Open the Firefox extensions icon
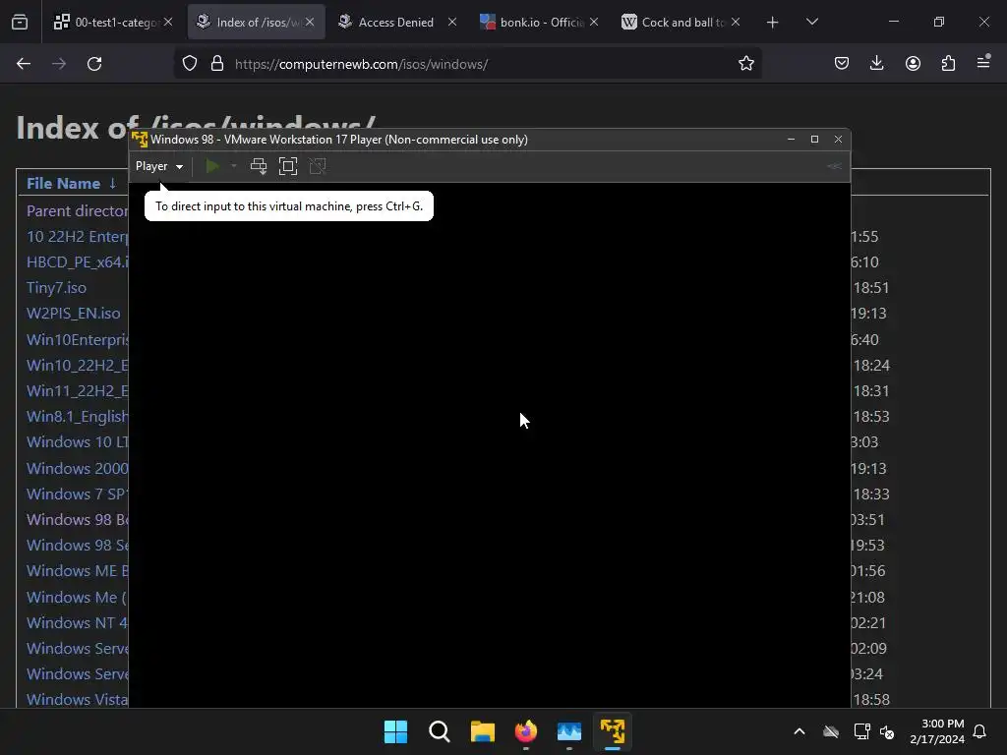The height and width of the screenshot is (755, 1007). 948,63
